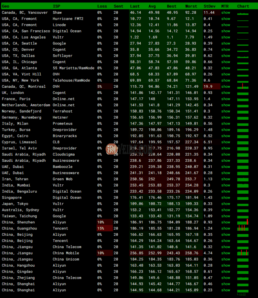Select the 'Prometeus' ISP cell
Screen dimensions: 258x298
[63, 124]
